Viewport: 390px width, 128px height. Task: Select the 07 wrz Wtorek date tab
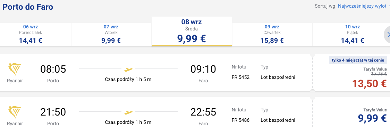click(111, 34)
